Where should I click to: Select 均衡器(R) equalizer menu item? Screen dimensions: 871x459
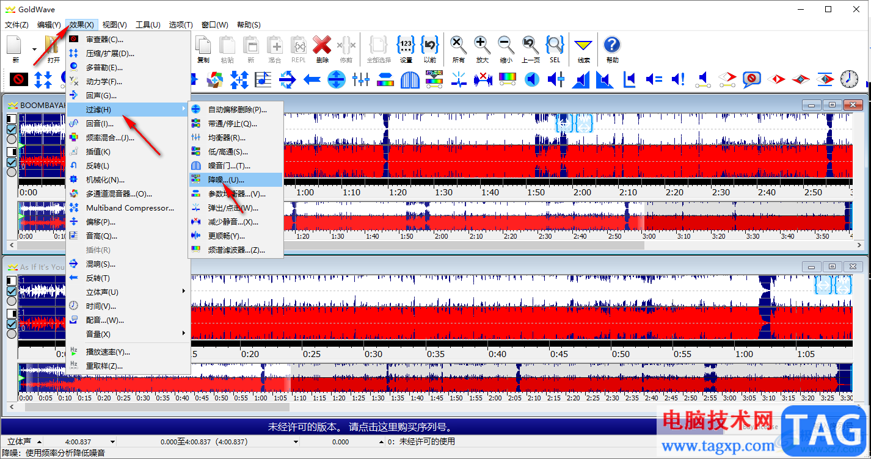[x=236, y=137]
